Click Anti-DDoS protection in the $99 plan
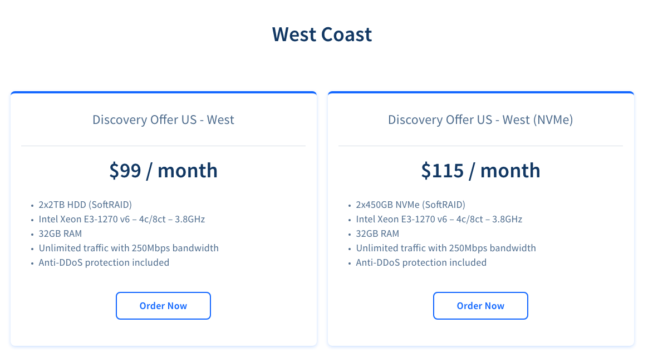The image size is (658, 363). coord(104,262)
